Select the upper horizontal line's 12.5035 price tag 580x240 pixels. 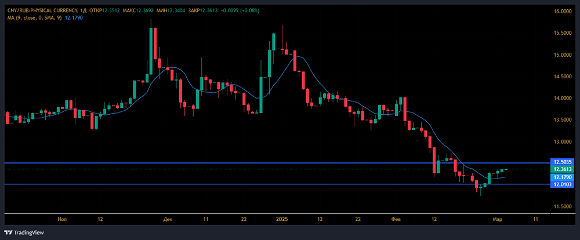click(x=561, y=162)
